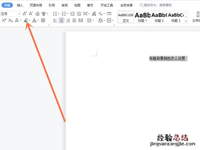Open the font group dialog launcher
Screen dimensions: 200x150
coord(49,25)
